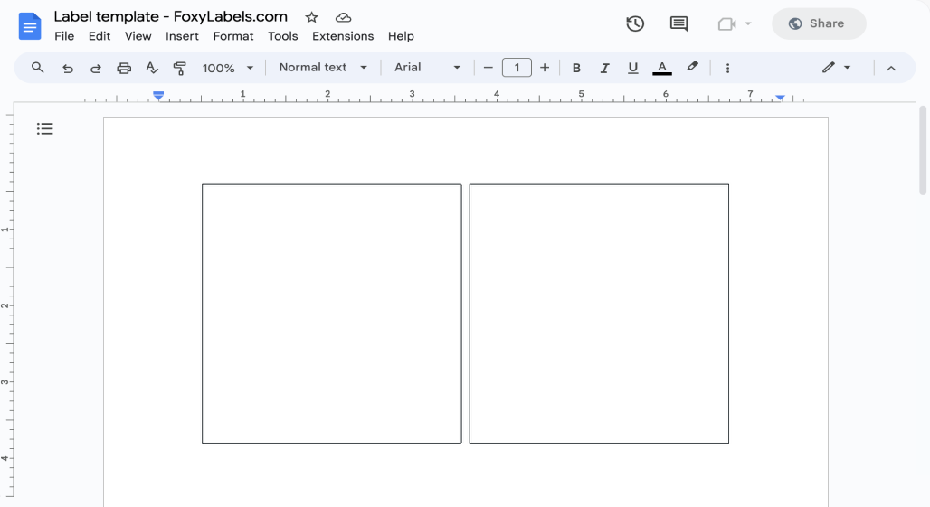Start a video call with camera icon
Image resolution: width=930 pixels, height=507 pixels.
(726, 23)
